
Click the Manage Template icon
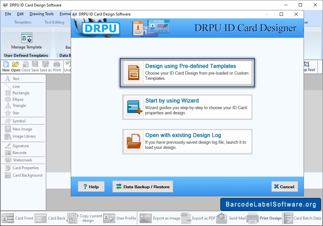pyautogui.click(x=26, y=38)
